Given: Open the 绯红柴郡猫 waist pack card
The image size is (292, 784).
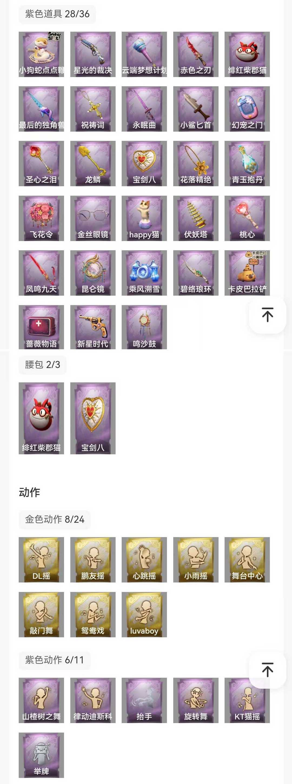Looking at the screenshot, I should tap(41, 418).
